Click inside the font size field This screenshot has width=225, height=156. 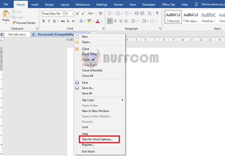tap(68, 13)
